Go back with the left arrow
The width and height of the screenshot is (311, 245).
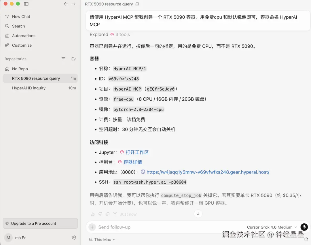66,4
